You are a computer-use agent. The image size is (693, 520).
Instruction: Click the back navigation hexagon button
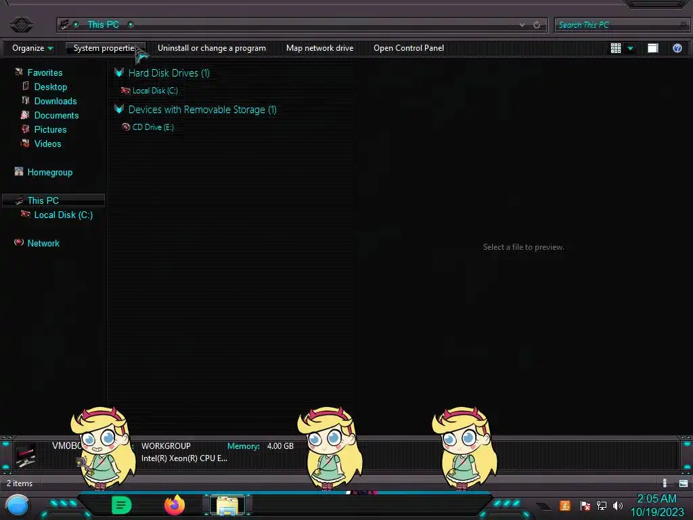[21, 24]
